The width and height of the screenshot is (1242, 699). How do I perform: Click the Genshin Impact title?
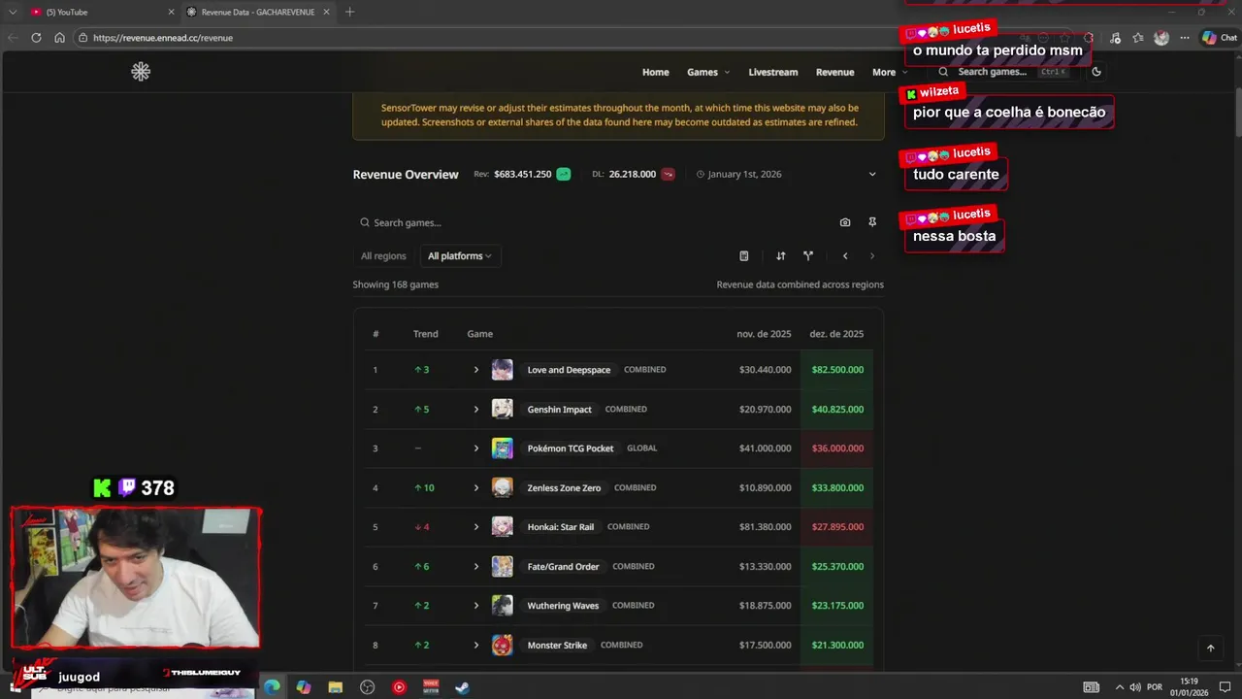[559, 409]
